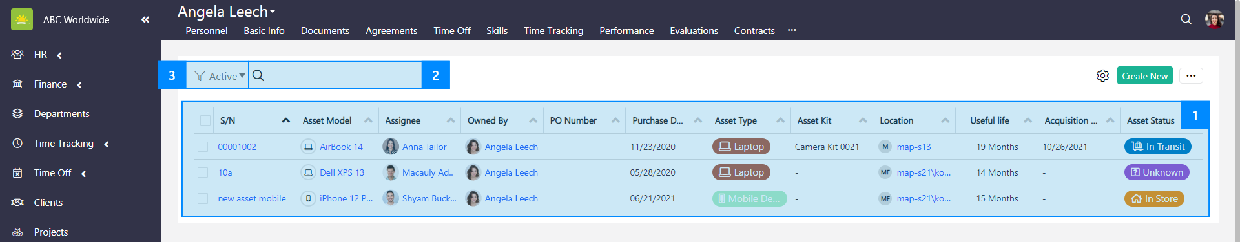Open the Macauly Ad.. assignee link
Screen dimensions: 1240x242
428,172
